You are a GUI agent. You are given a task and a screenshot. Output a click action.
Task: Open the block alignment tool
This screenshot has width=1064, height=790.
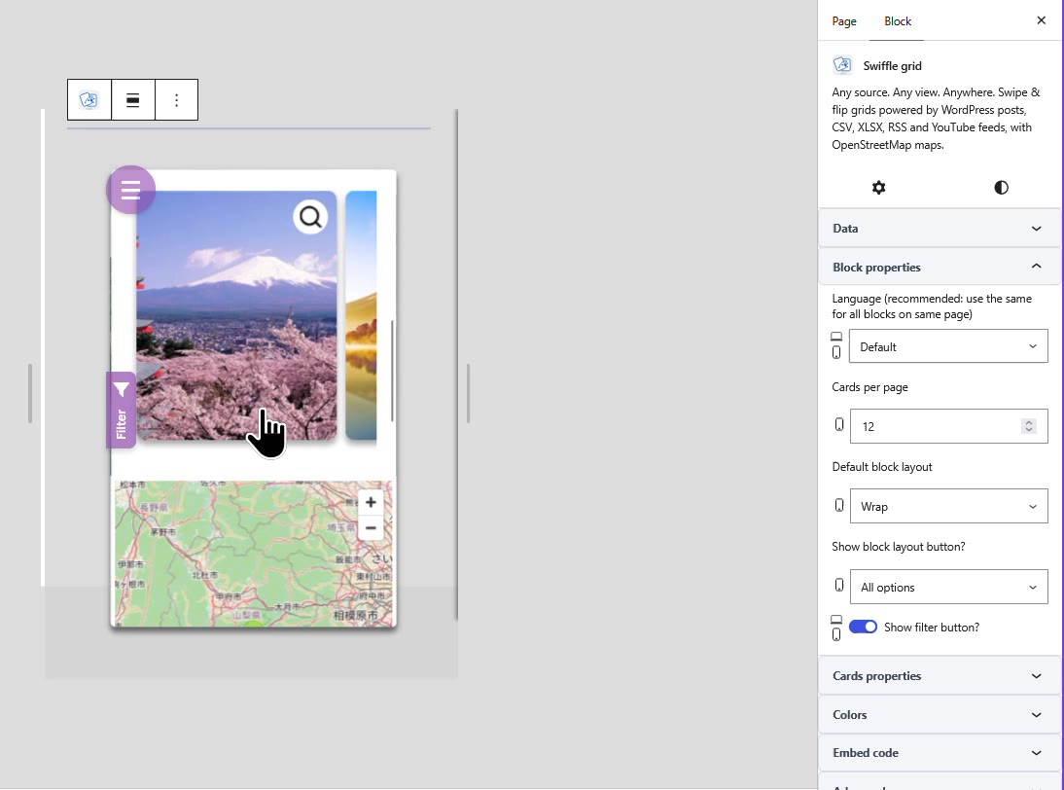point(133,100)
